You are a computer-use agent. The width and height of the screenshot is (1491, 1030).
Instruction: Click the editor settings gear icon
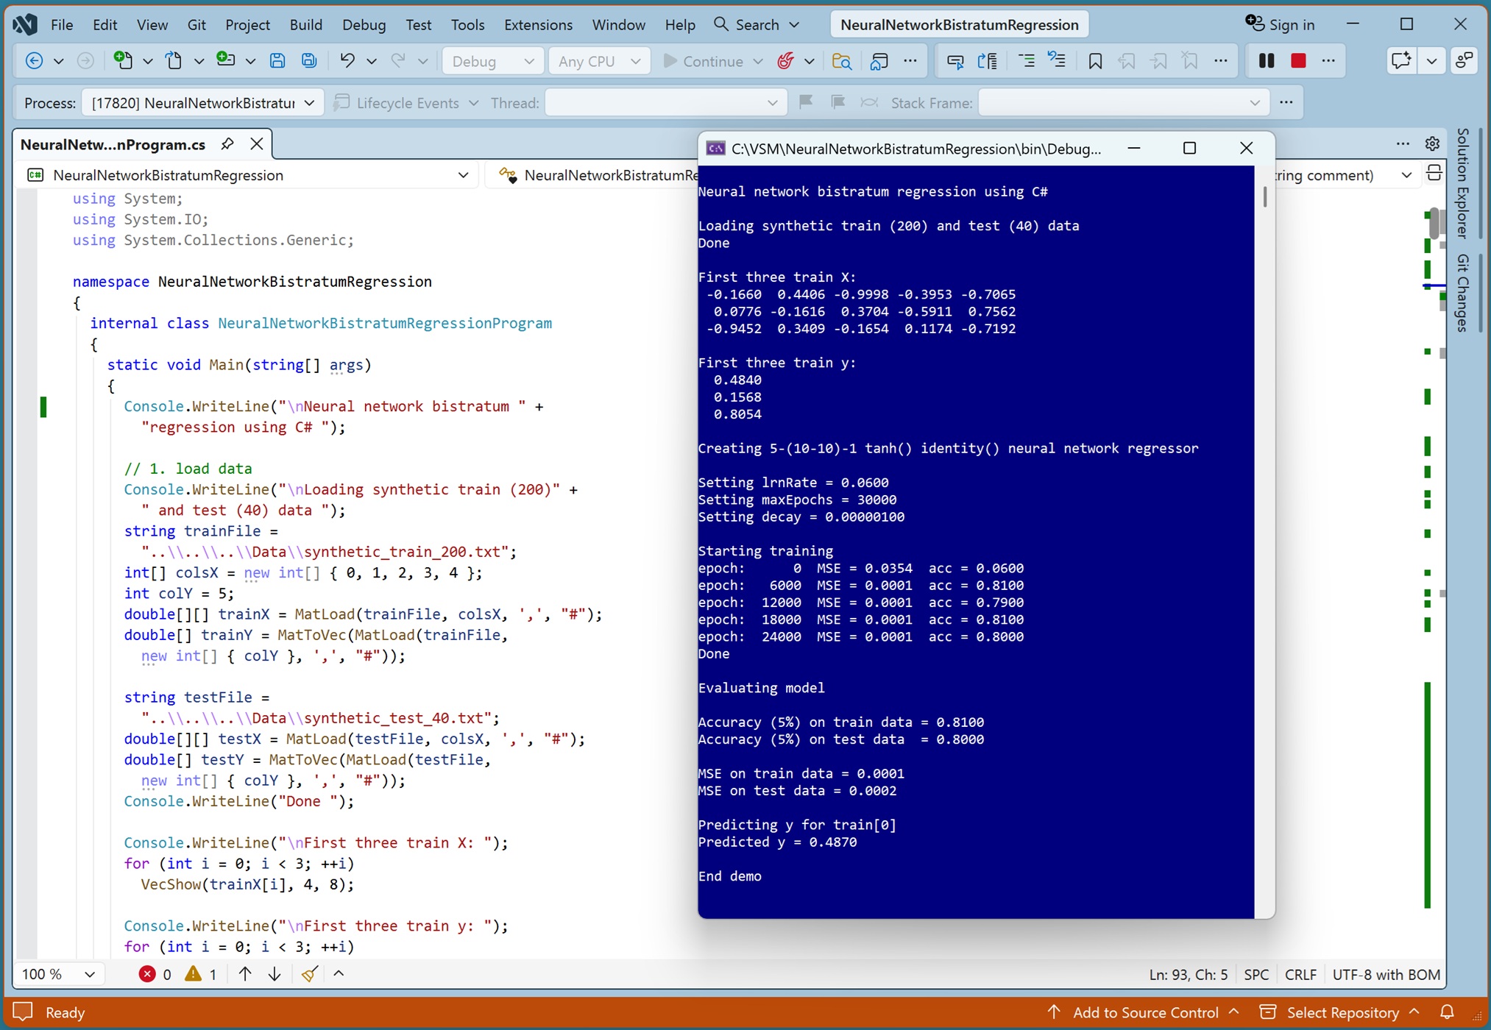1432,144
